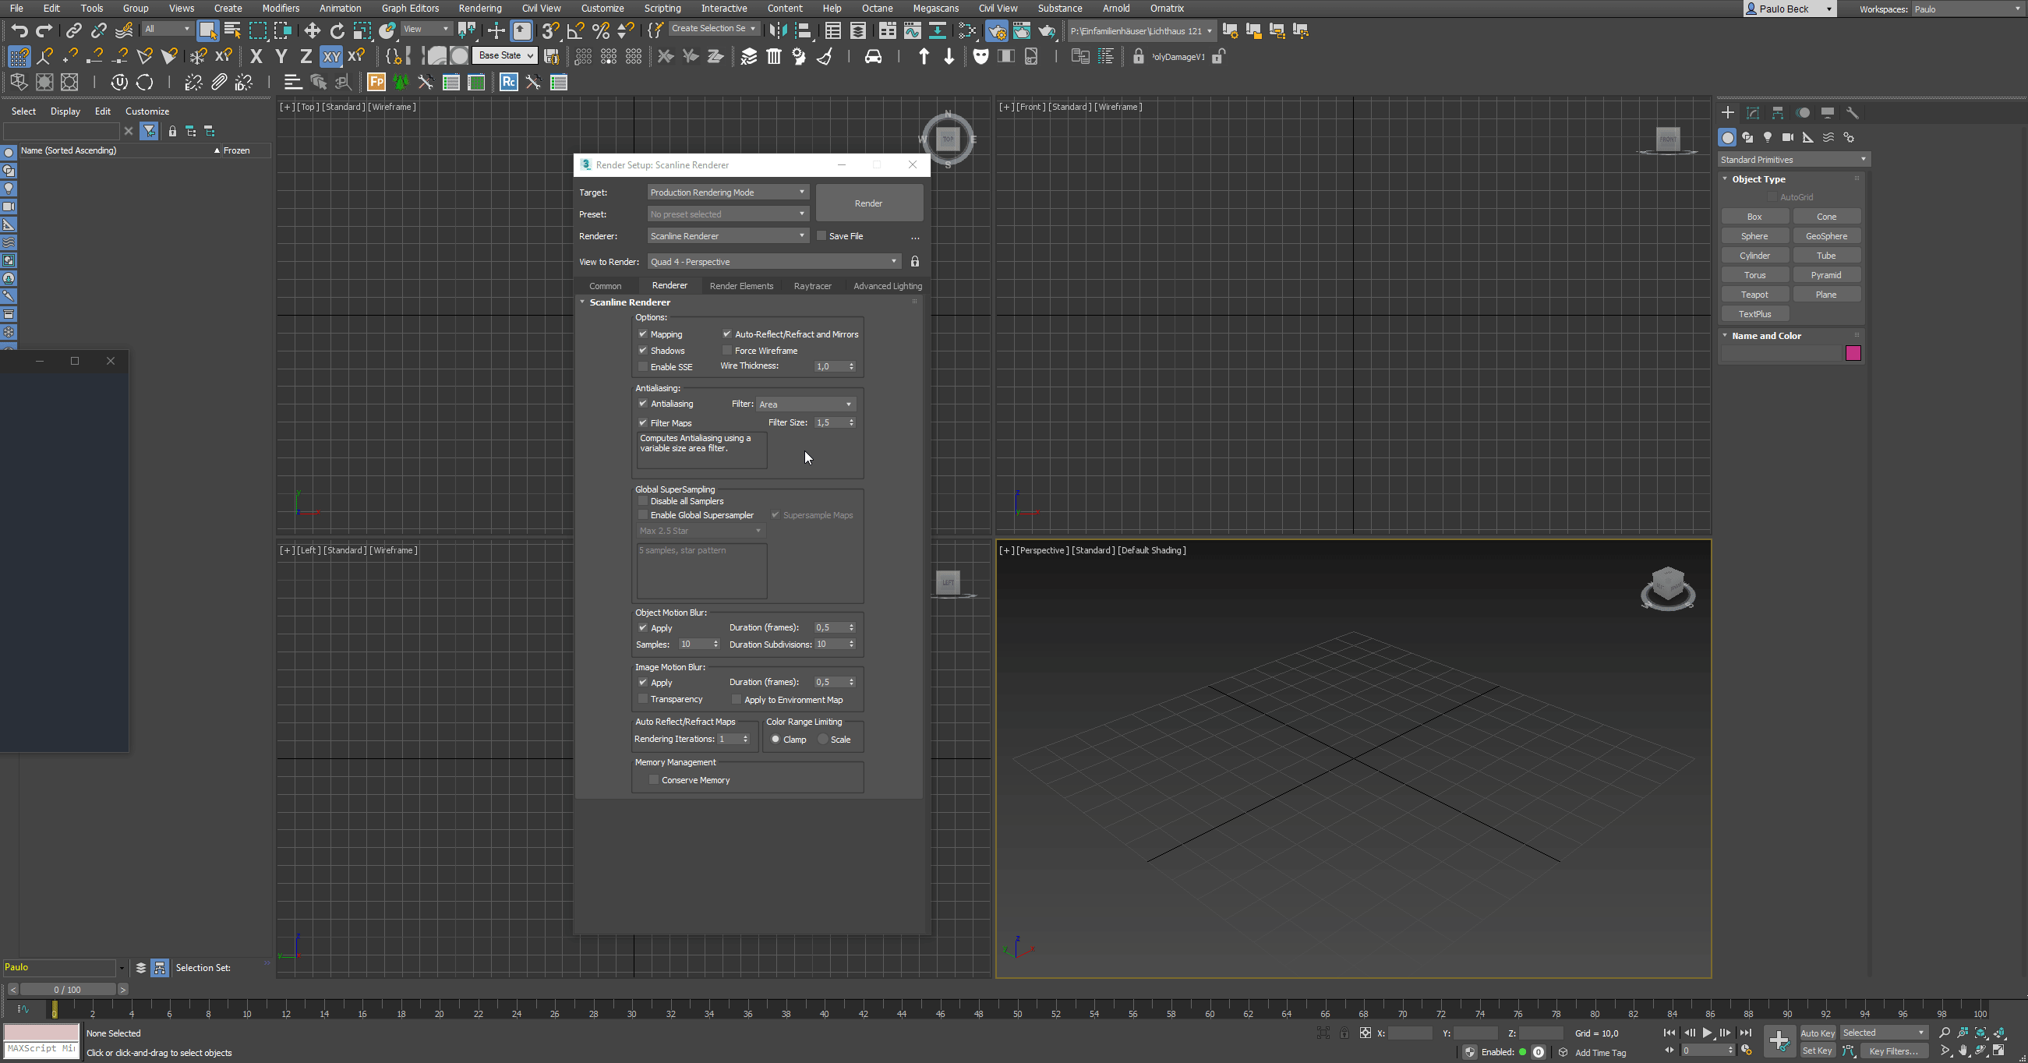Screen dimensions: 2028x1063
Task: Click the Undo arrow icon
Action: [x=19, y=30]
